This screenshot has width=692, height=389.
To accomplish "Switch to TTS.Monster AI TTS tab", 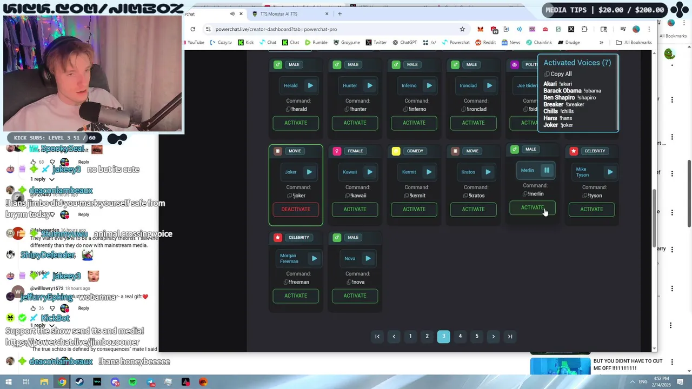I will pyautogui.click(x=289, y=14).
